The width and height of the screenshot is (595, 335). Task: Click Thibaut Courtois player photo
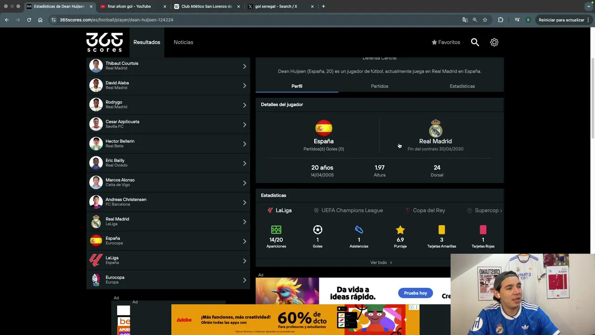tap(96, 66)
